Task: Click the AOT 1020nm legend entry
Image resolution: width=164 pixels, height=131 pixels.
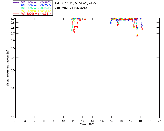Action: (x=32, y=14)
